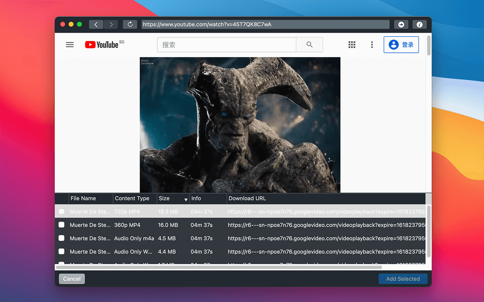This screenshot has width=484, height=302.
Task: Click the '04m 37s' info in m4a row
Action: point(202,238)
